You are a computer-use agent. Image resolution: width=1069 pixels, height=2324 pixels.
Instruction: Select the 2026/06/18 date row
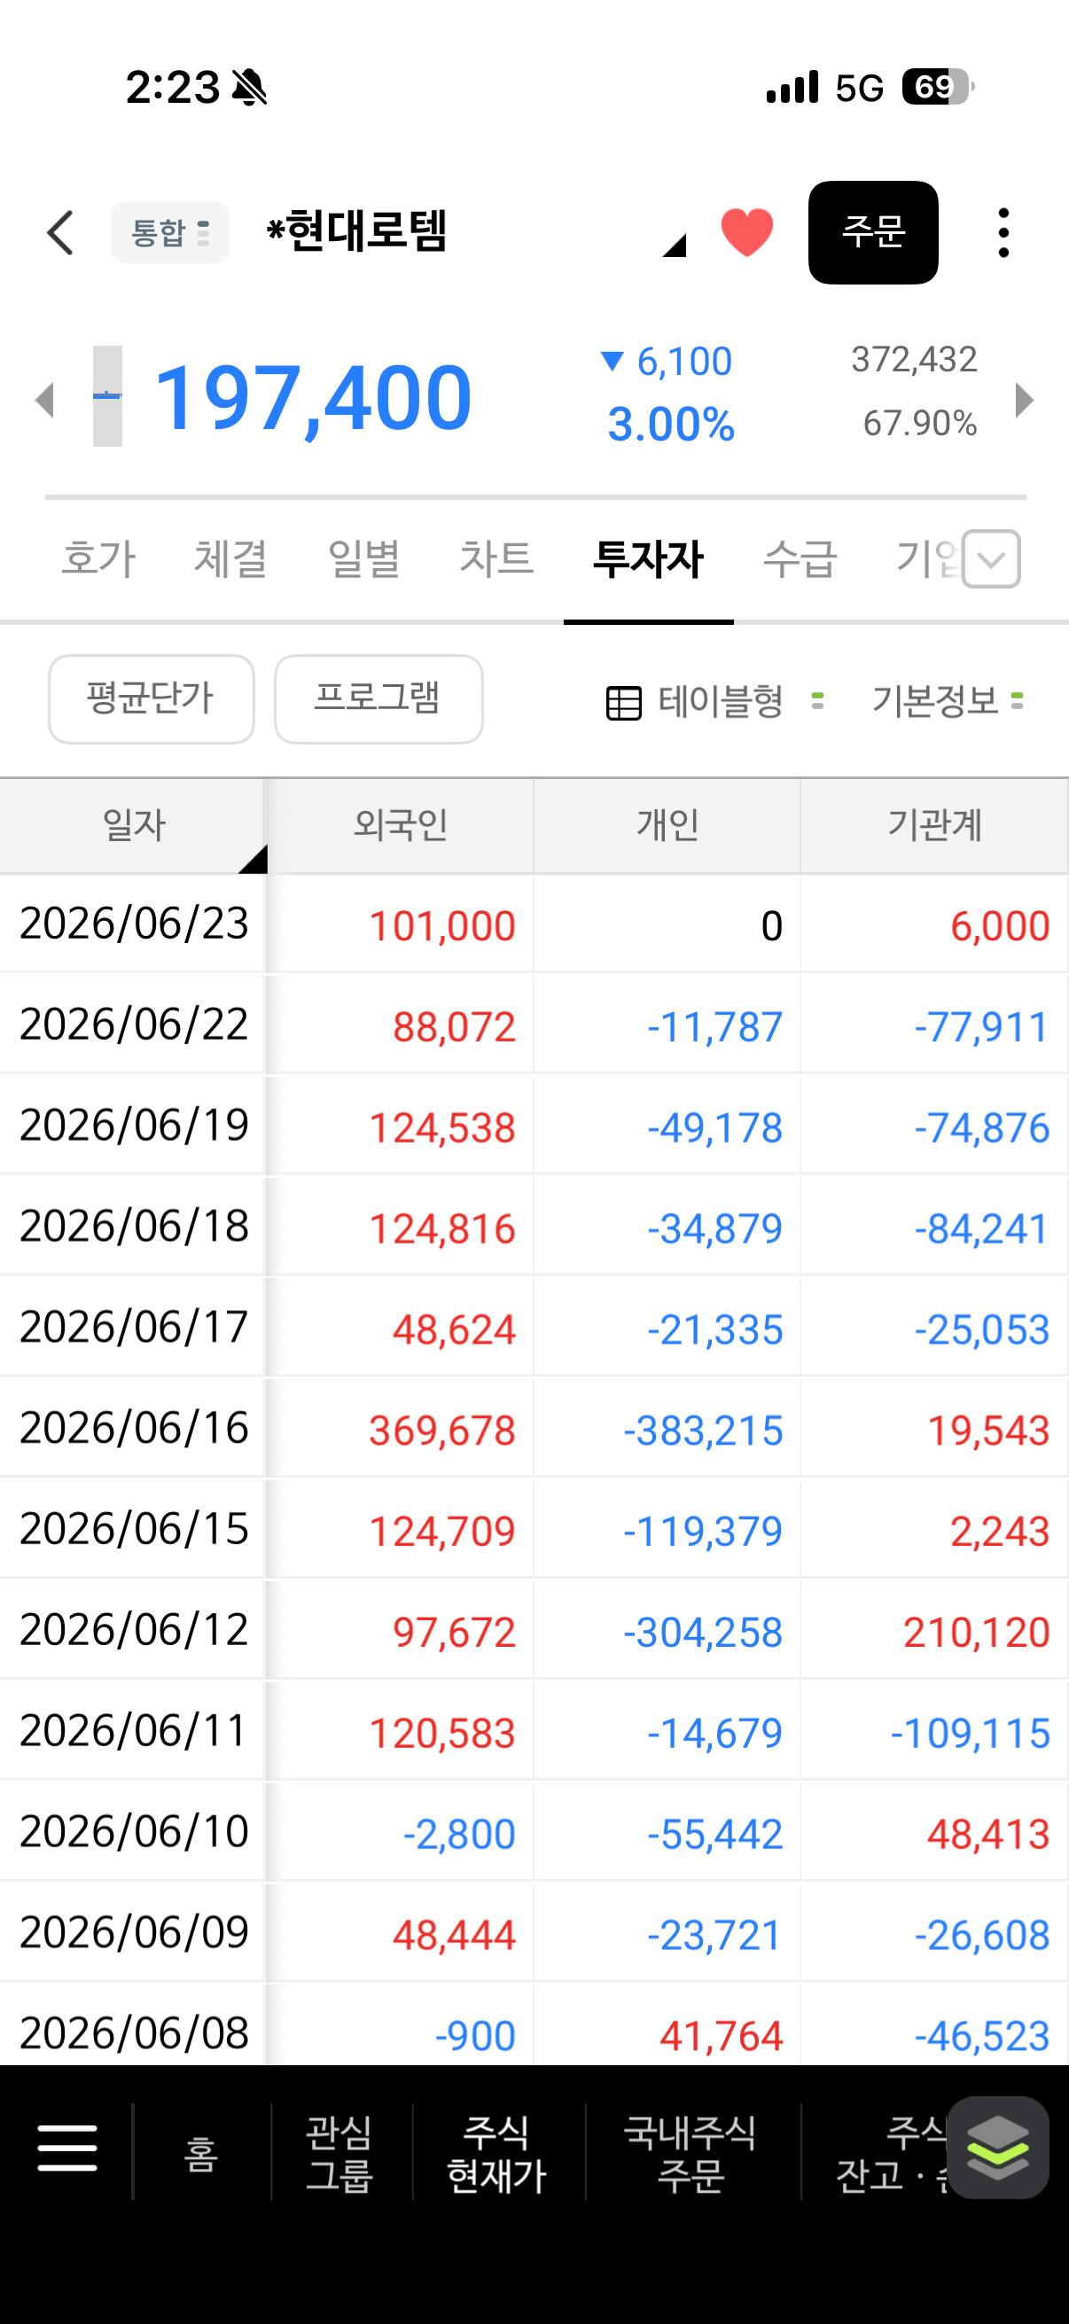coord(134,1227)
